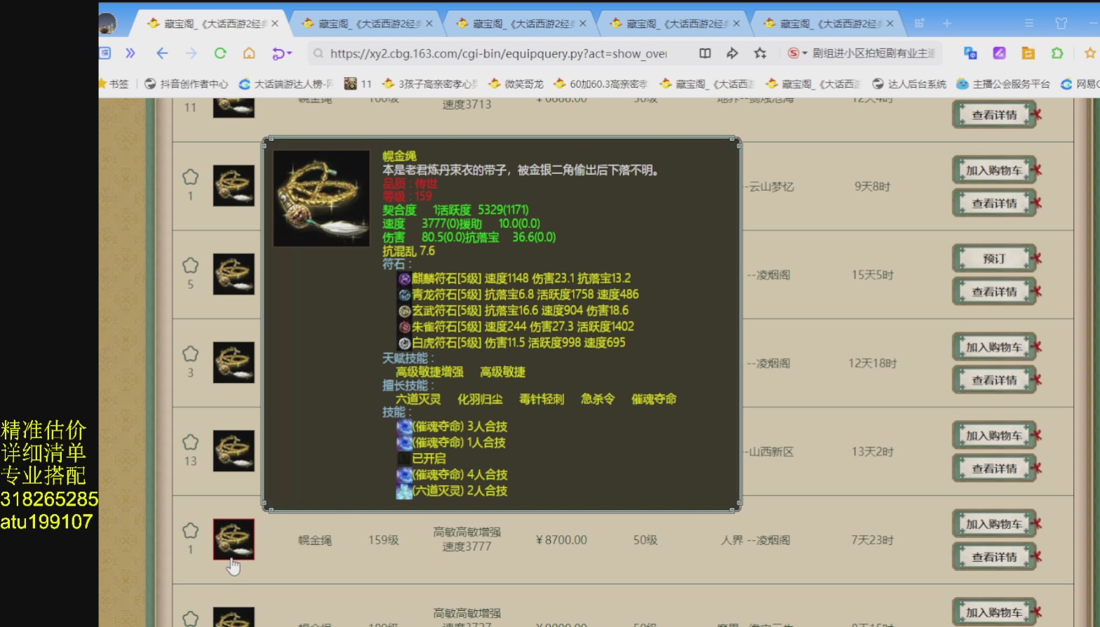Favorite the listing ending in 13天2时
The height and width of the screenshot is (627, 1100).
click(190, 443)
